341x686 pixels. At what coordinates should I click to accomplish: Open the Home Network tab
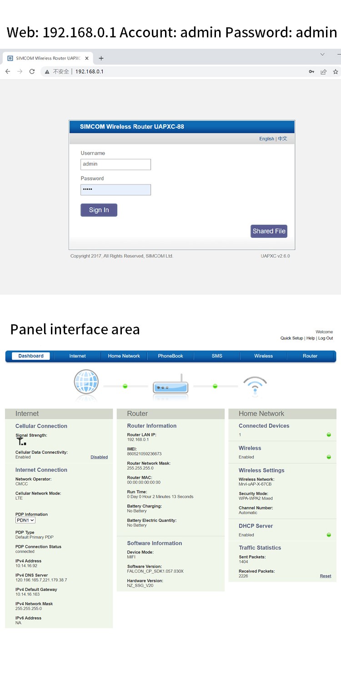124,356
